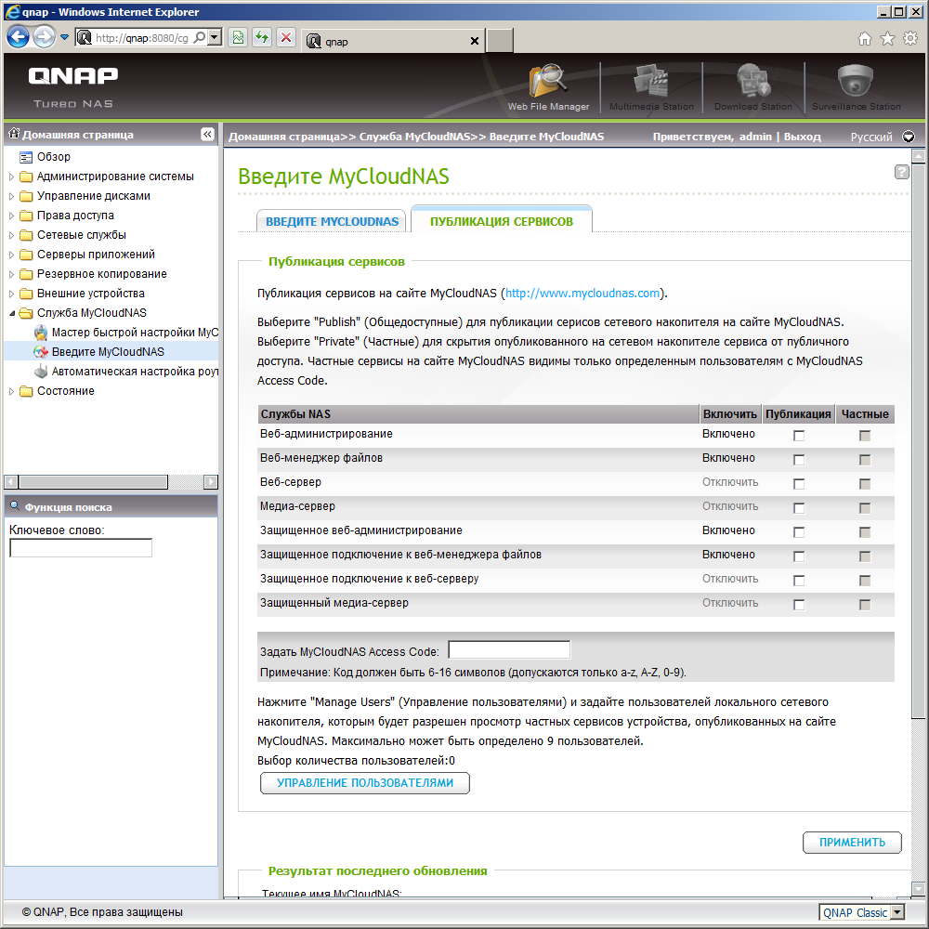The height and width of the screenshot is (929, 929).
Task: Expand Администрирование системы tree node
Action: (11, 177)
